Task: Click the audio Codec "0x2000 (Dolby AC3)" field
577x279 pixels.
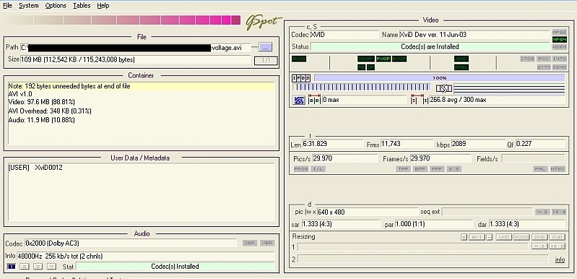Action: pyautogui.click(x=131, y=244)
